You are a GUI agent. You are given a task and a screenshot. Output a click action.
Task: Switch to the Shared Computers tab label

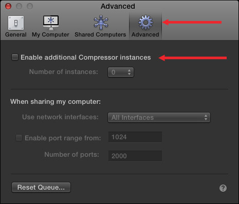click(x=100, y=34)
